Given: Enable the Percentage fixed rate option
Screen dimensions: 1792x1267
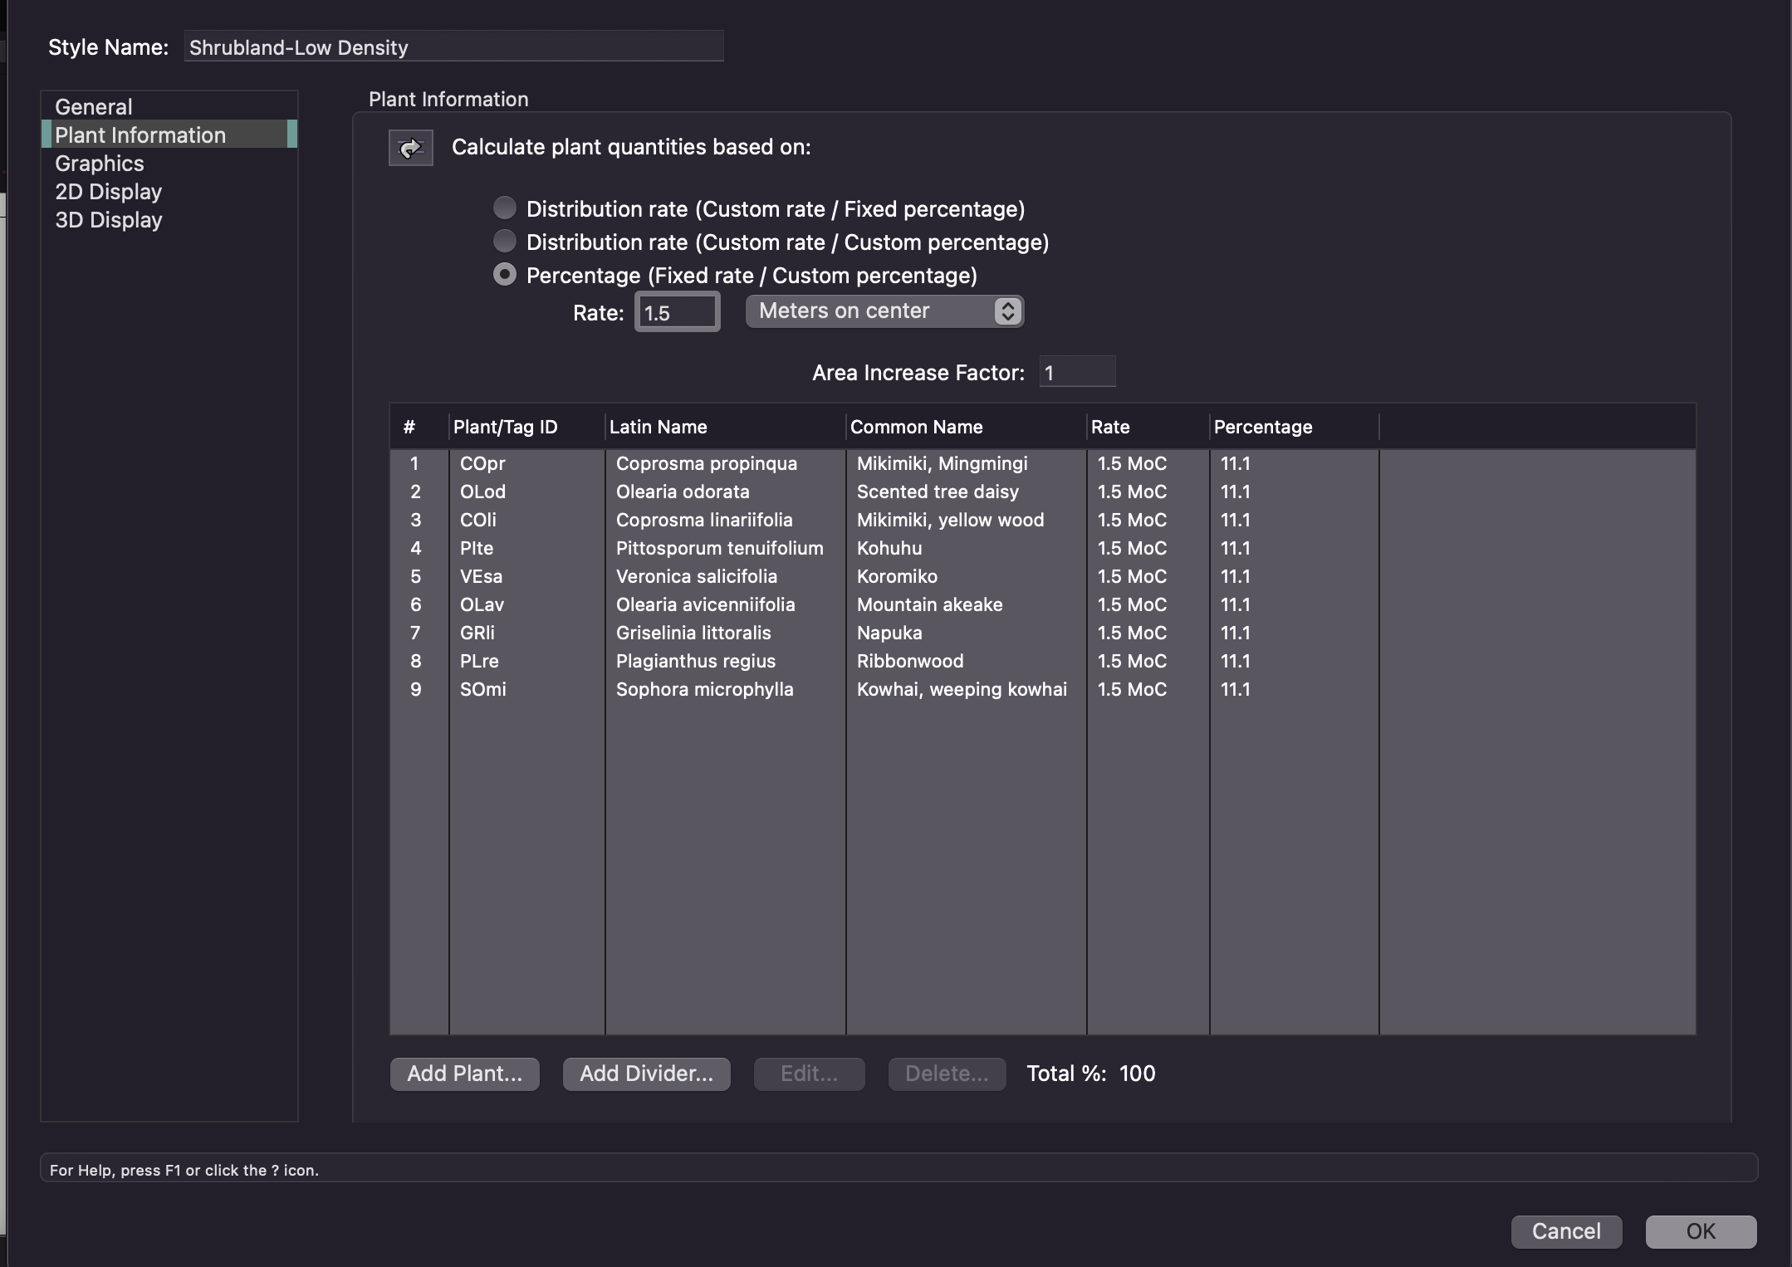Looking at the screenshot, I should click(x=505, y=274).
